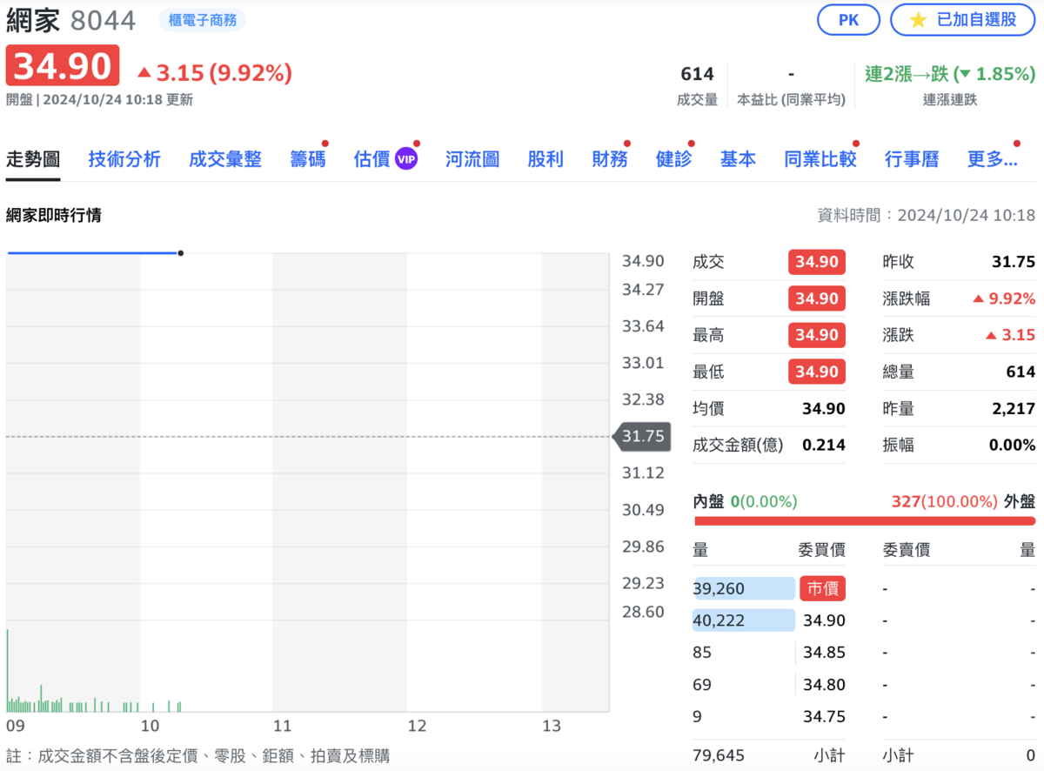Select the 走勢圖 tab
1044x771 pixels.
point(33,159)
